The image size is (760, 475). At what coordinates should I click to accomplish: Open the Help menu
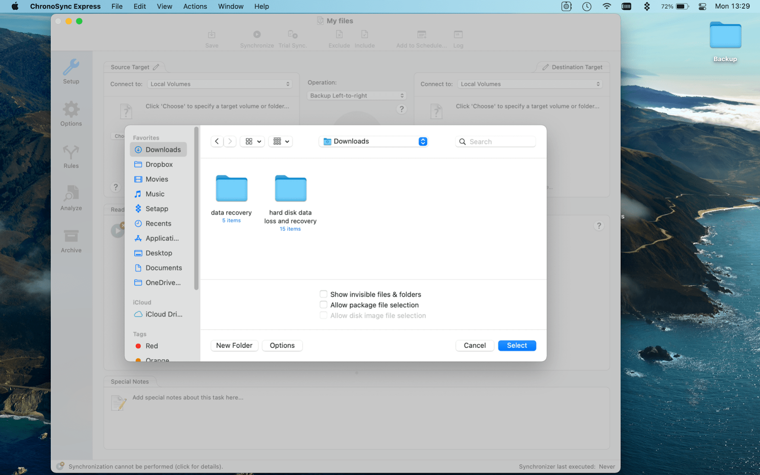(x=262, y=6)
